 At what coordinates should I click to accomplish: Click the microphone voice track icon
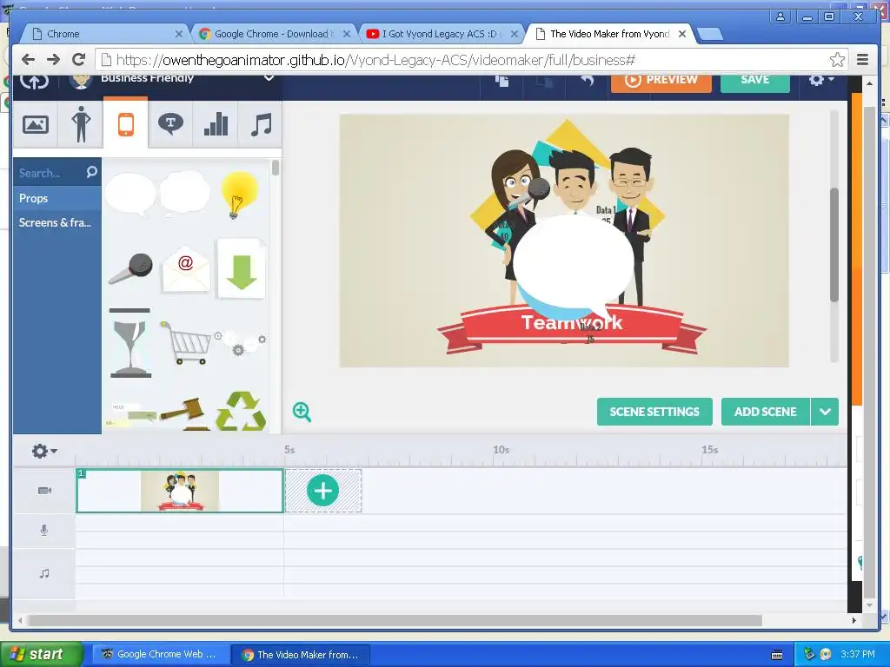44,531
